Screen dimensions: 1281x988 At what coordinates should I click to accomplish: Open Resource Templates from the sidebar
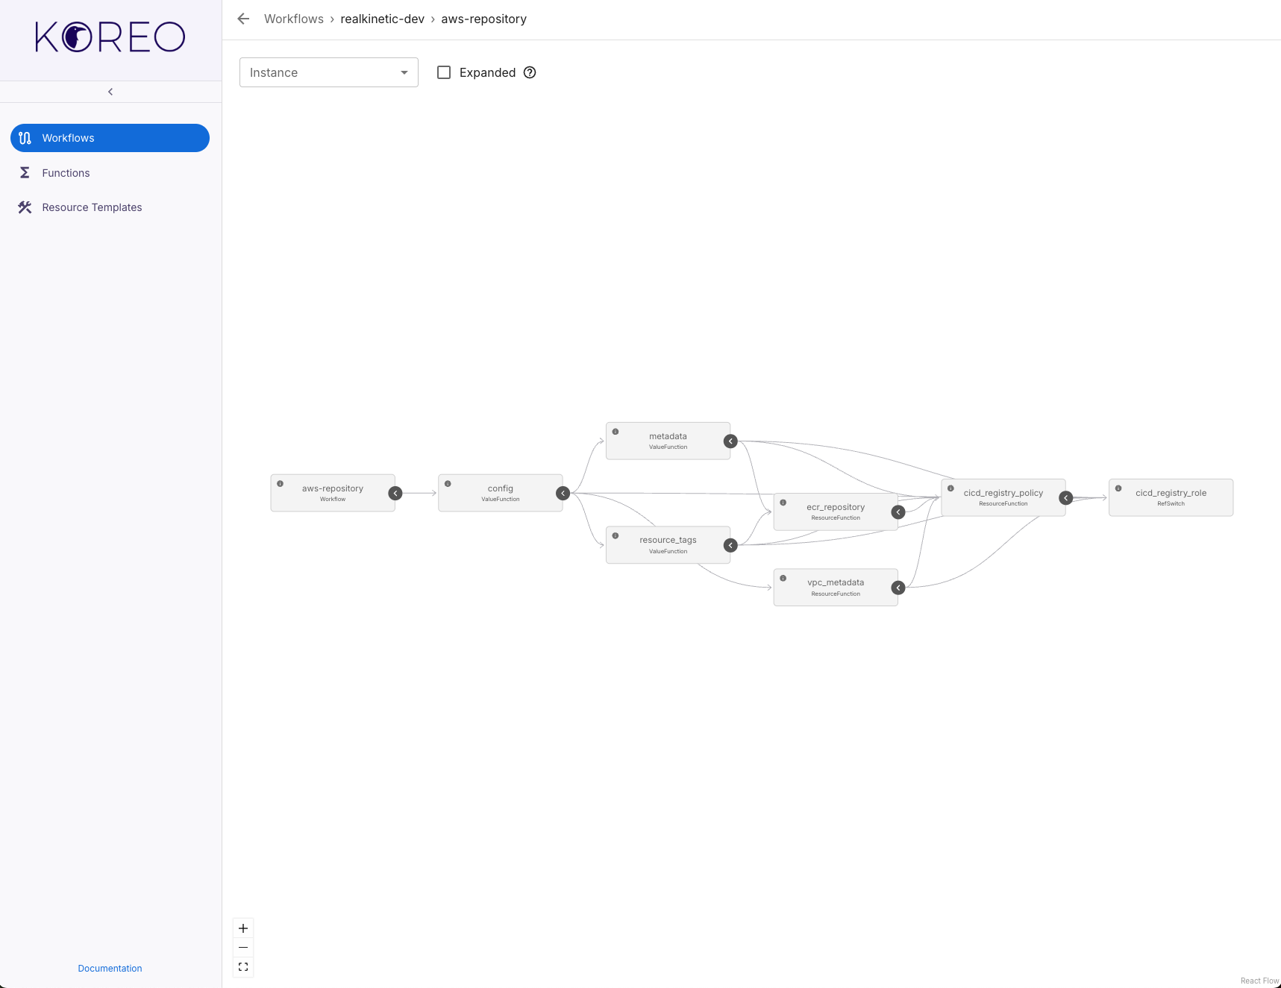pos(92,207)
